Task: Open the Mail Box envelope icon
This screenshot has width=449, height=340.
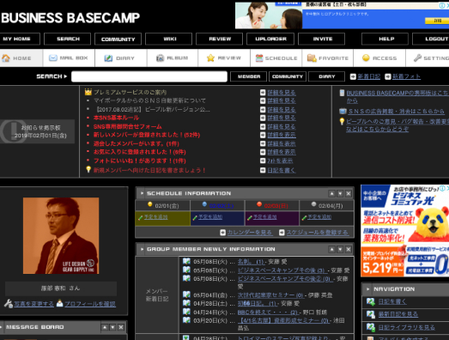Action: click(x=53, y=58)
